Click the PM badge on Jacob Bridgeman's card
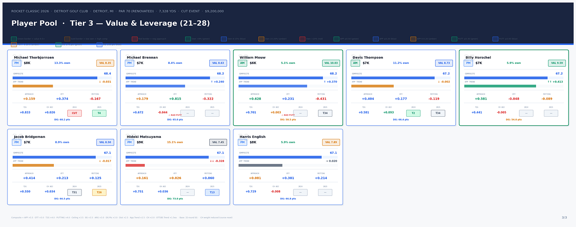Screen dimensions: 576x227 point(17,142)
